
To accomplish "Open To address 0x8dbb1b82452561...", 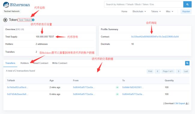I will (133, 87).
